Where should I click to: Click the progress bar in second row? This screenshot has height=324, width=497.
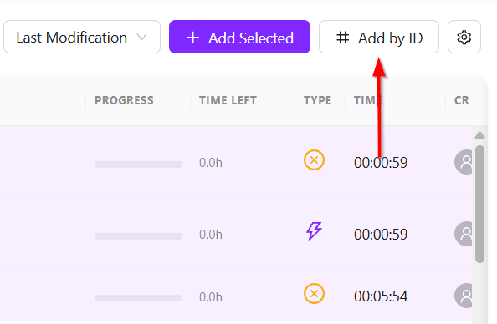pyautogui.click(x=139, y=236)
